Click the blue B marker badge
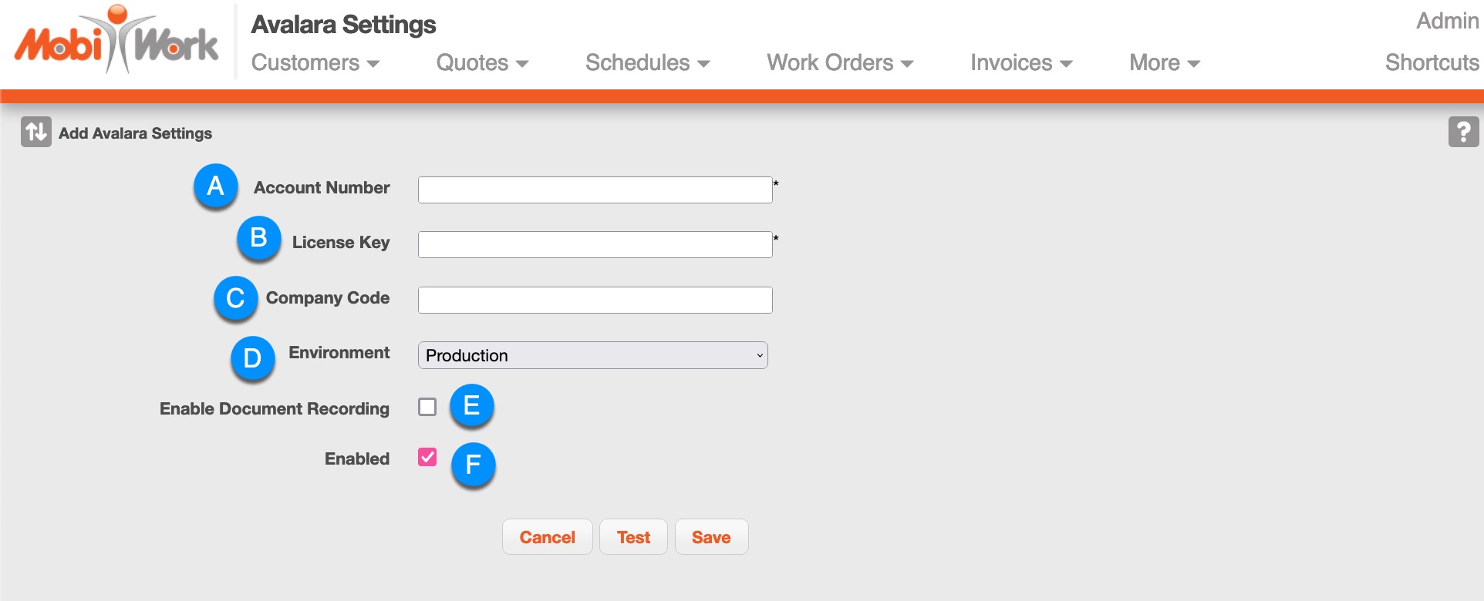 click(x=258, y=239)
